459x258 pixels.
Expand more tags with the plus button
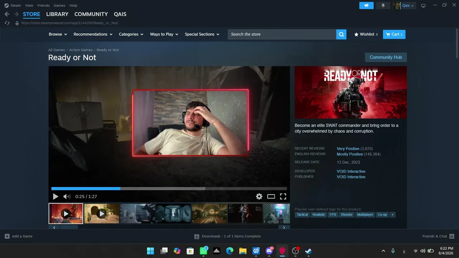click(392, 215)
